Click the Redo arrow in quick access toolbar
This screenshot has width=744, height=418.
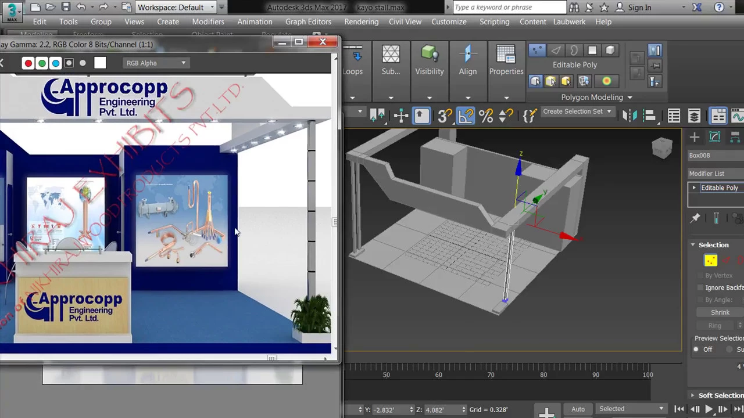103,8
